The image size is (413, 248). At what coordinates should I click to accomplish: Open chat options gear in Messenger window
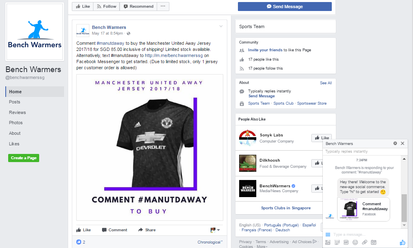(395, 143)
